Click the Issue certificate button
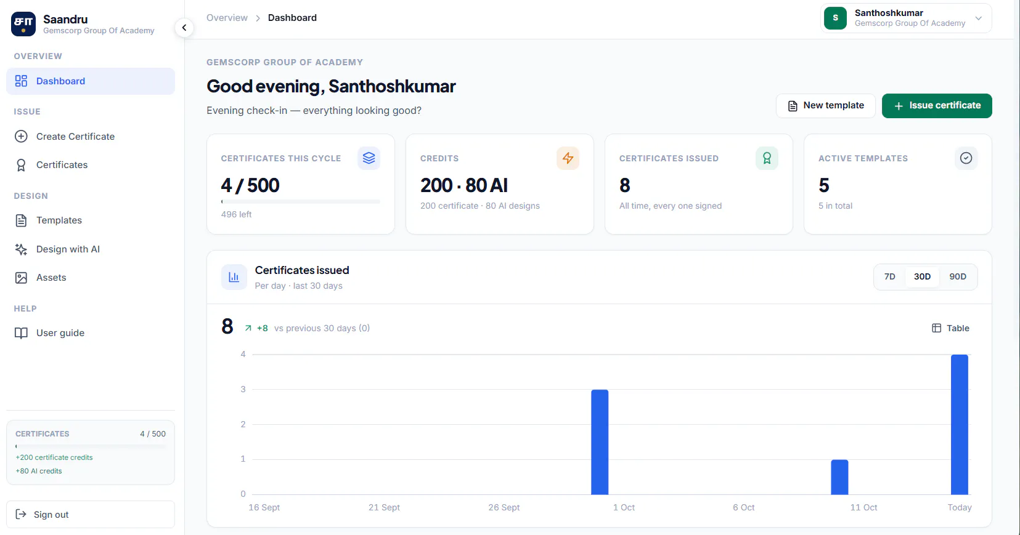 [x=937, y=106]
